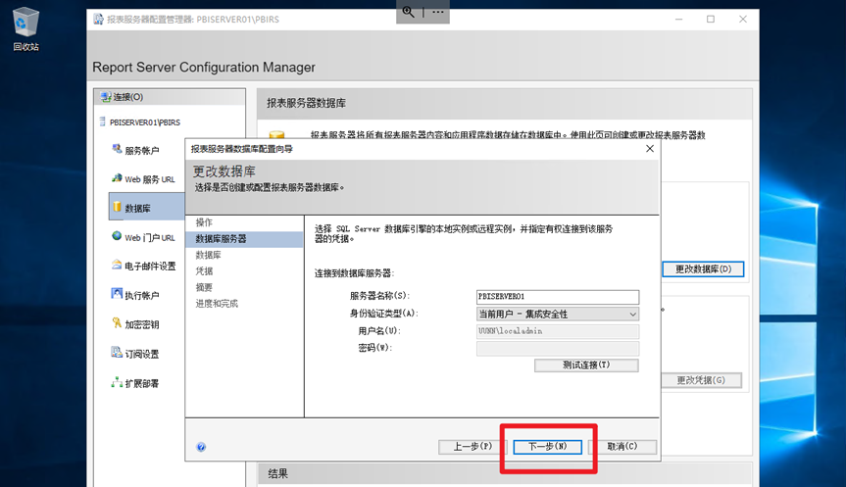Click the 执行帐户 execution account icon

point(118,295)
